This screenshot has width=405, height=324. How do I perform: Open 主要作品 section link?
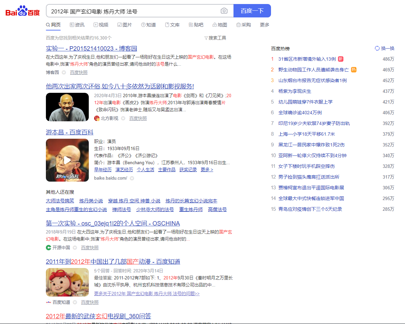coord(167,170)
